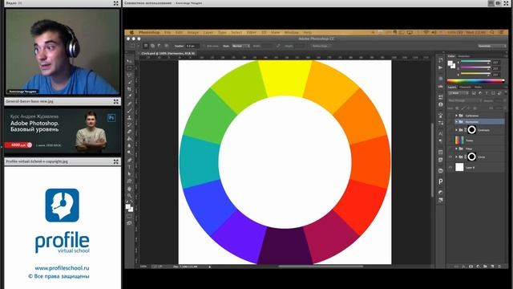Open Spotlight search in menu bar
Image resolution: width=513 pixels, height=289 pixels.
(x=492, y=32)
